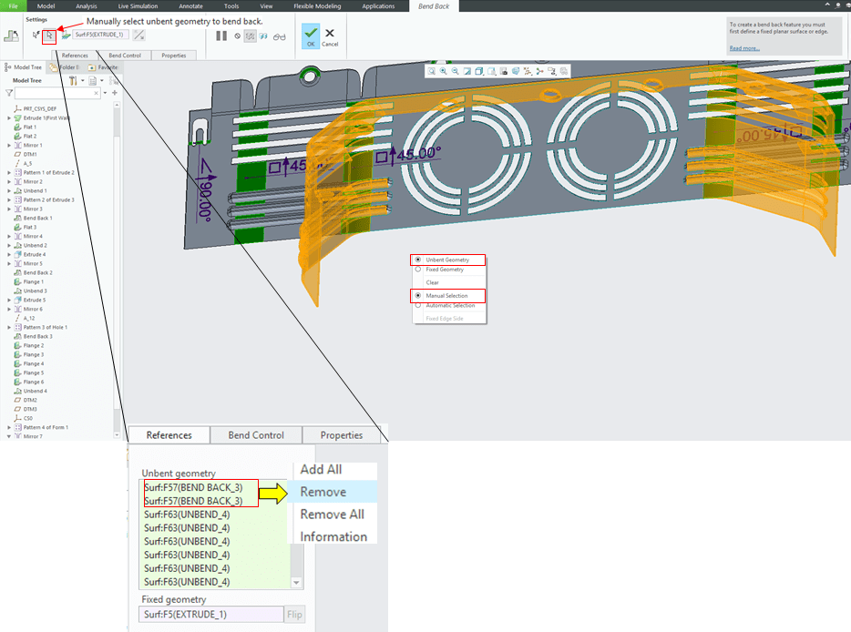Click the Pause feature icon
This screenshot has height=632, width=851.
[221, 36]
